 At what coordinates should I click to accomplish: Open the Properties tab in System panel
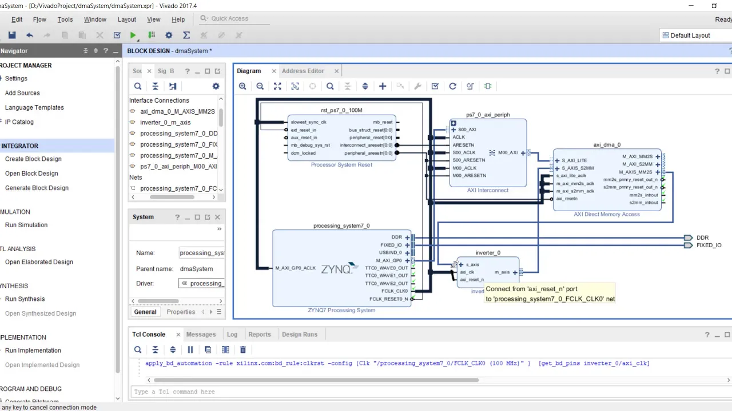point(181,312)
